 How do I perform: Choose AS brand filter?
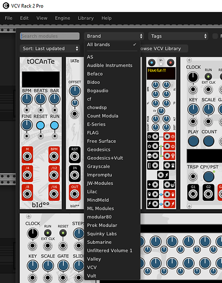click(112, 57)
